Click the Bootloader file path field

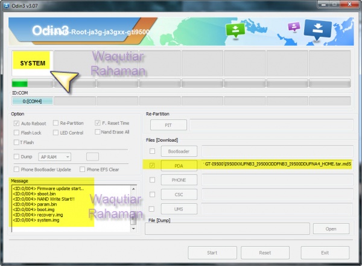pos(278,151)
